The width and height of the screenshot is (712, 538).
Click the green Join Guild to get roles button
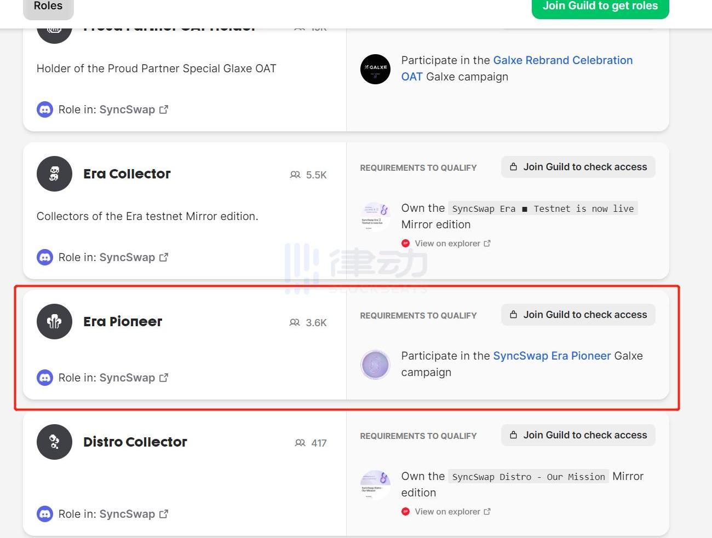(x=600, y=7)
